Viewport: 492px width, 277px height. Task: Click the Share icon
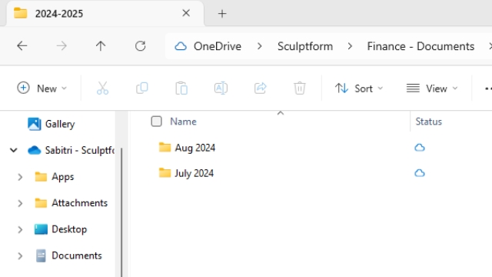coord(261,88)
